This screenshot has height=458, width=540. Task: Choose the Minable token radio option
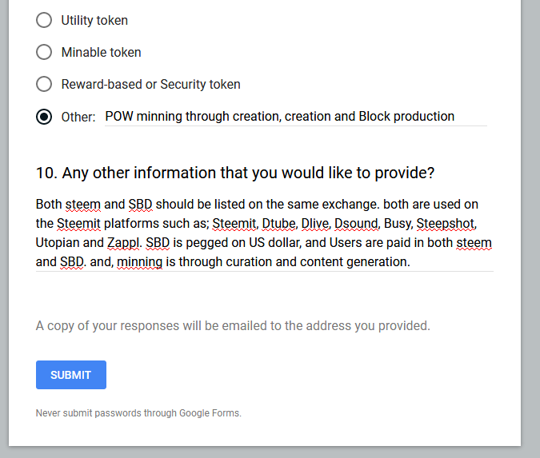pyautogui.click(x=44, y=52)
